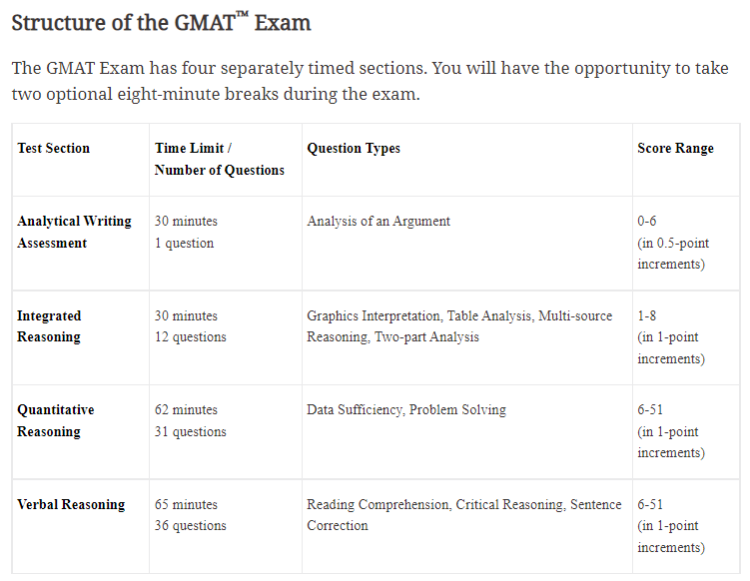The image size is (750, 581).
Task: Click the '62 minutes' time limit cell
Action: (186, 410)
